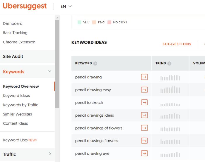Open Similar Websites page
The image size is (205, 162).
point(18,114)
